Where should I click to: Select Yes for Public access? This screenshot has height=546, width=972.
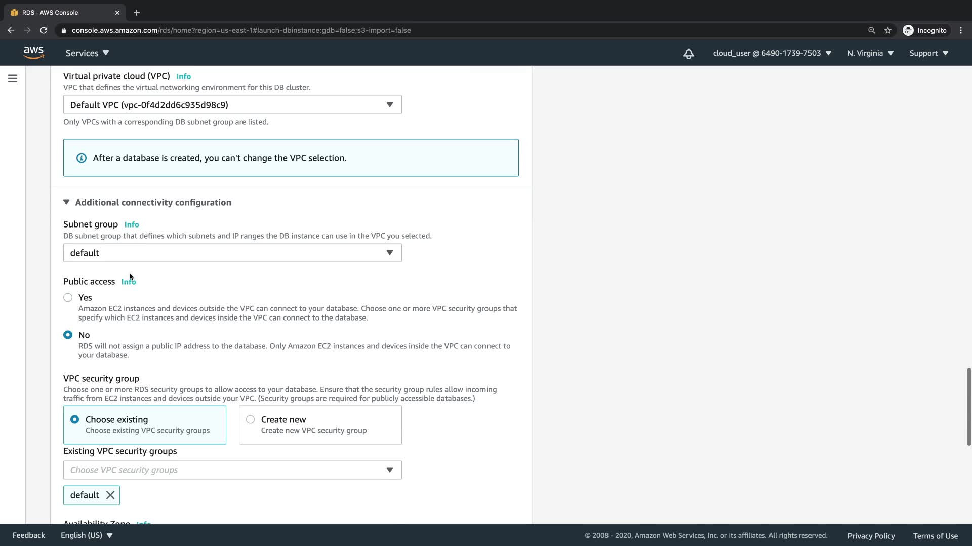[x=68, y=298]
